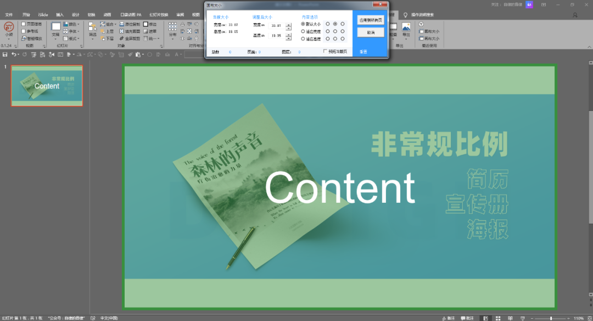Click 应用到所有页 button in dialog

pos(371,20)
